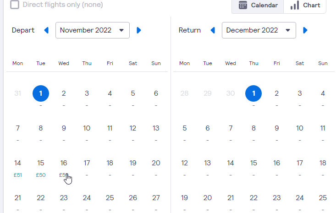Go to previous return month arrow

pyautogui.click(x=213, y=30)
